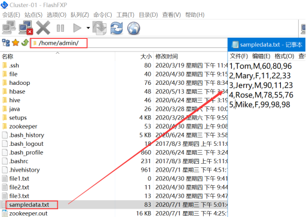The image size is (306, 217).
Task: Open the 命令(C) menu
Action: coord(103,15)
